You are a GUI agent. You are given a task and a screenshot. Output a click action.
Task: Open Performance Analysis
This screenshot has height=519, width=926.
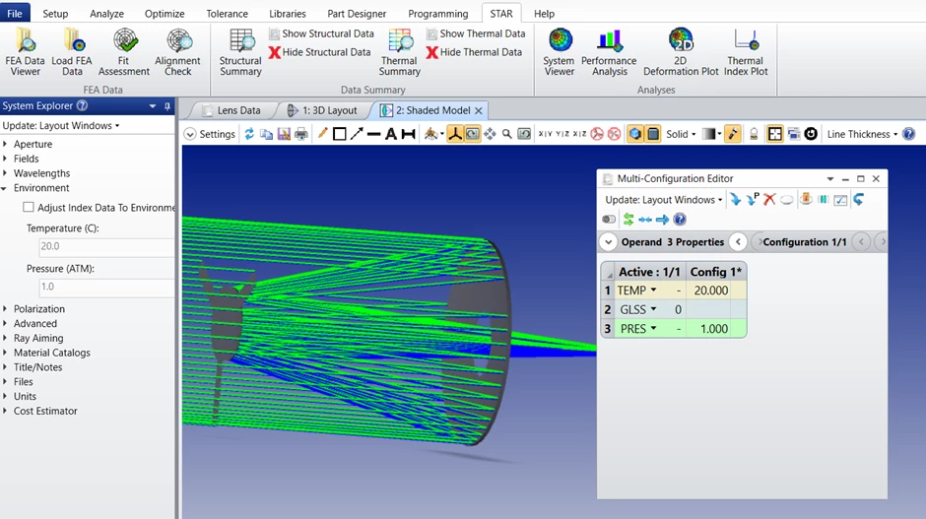coord(609,51)
